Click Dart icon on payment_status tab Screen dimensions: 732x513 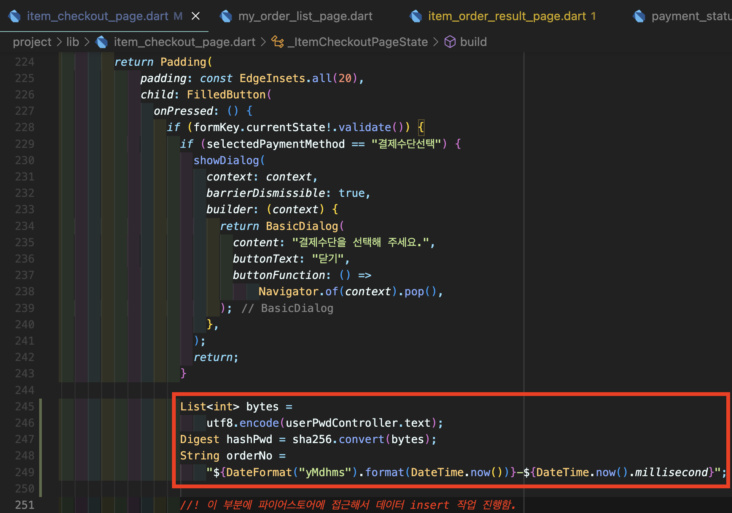click(639, 16)
